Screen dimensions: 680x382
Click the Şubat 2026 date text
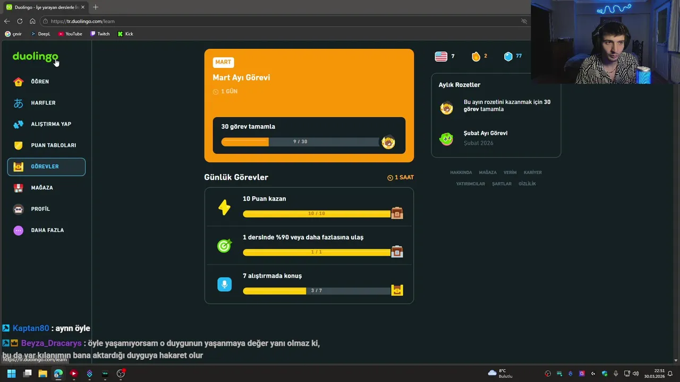click(x=478, y=143)
